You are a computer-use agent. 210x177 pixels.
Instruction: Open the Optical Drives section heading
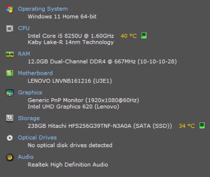(x=37, y=138)
